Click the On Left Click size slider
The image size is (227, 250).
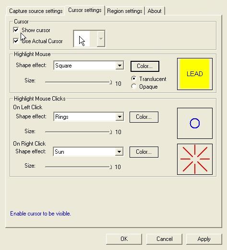point(78,132)
